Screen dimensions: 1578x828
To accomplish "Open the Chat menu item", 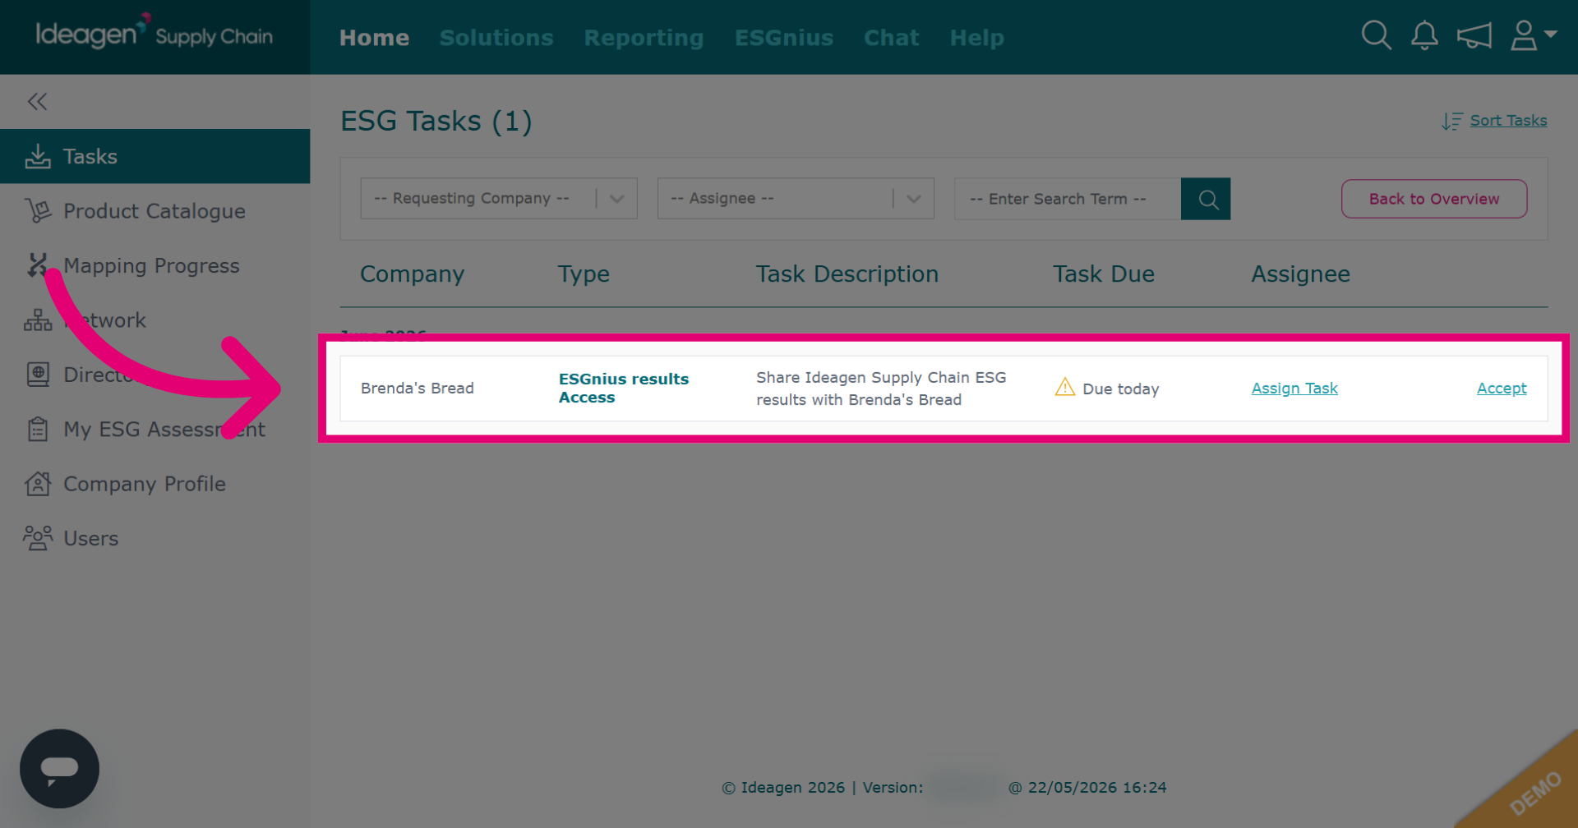I will (891, 38).
